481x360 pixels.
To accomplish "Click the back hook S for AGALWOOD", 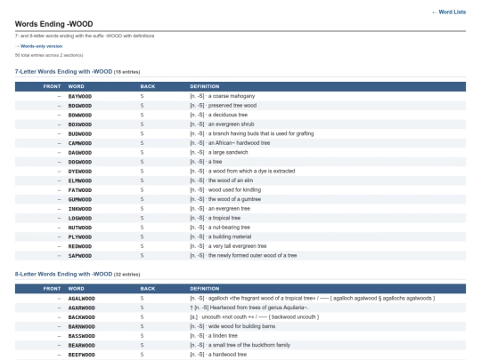I will (142, 298).
